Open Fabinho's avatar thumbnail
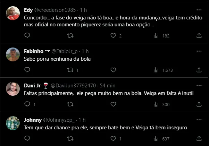This screenshot has width=209, height=146. coord(13,54)
